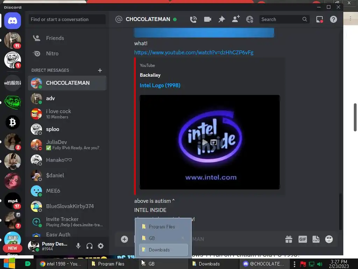Click the Backalley channel name
The width and height of the screenshot is (358, 269).
click(x=150, y=75)
